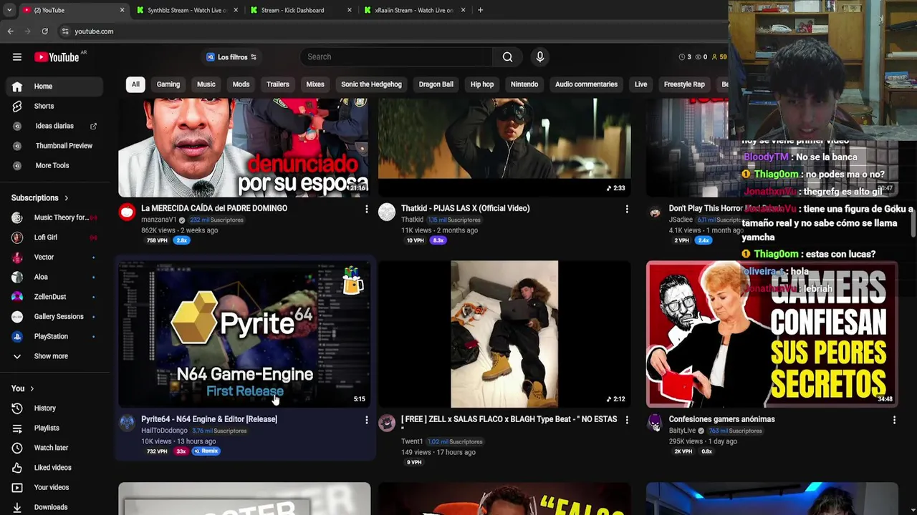Click the BaityLive channel avatar
The width and height of the screenshot is (917, 515).
pos(655,423)
